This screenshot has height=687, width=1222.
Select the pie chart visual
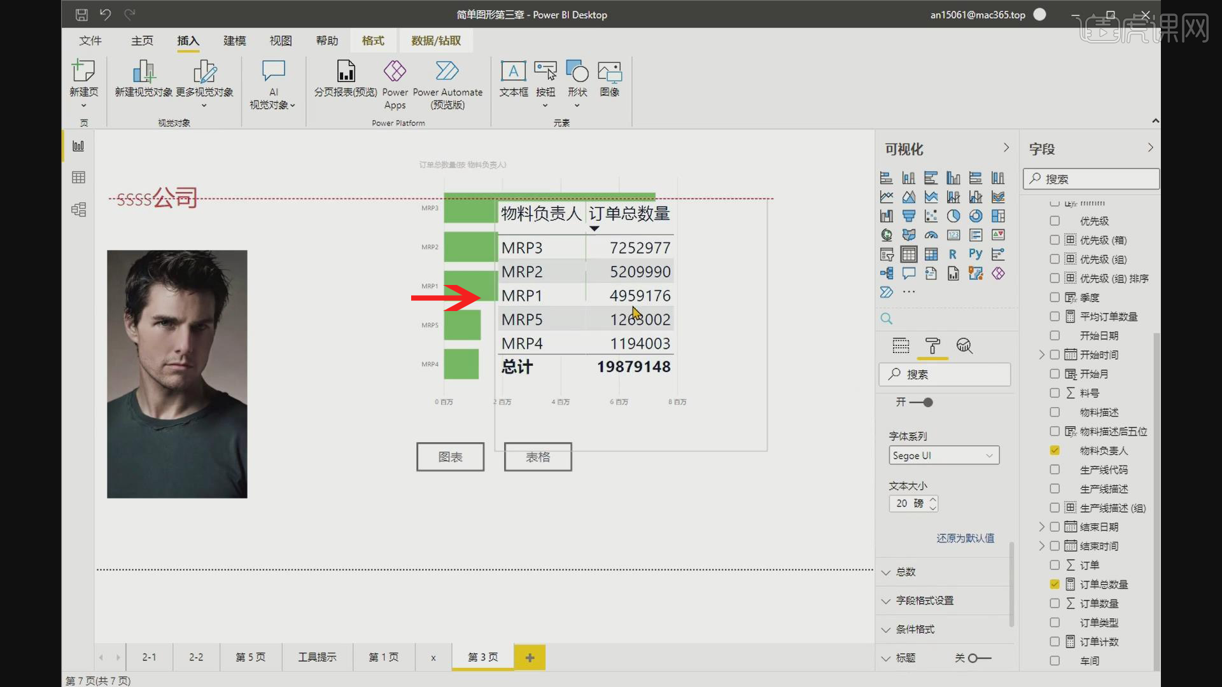point(953,216)
